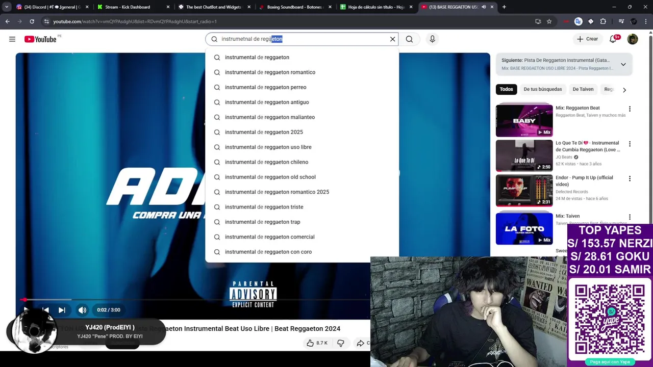Skip to the next video
The width and height of the screenshot is (653, 367).
(62, 310)
